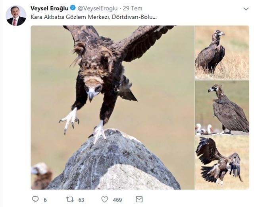Image resolution: width=254 pixels, height=207 pixels.
Task: Send tweet via envelope message icon
Action: click(x=139, y=199)
